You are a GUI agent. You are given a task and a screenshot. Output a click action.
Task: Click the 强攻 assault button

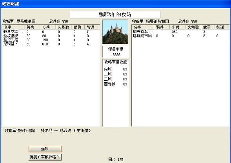[45, 149]
